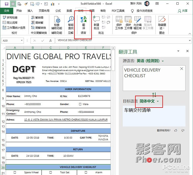
Task: Click Allow Edit Ranges 允许编辑区域
Action: click(138, 23)
